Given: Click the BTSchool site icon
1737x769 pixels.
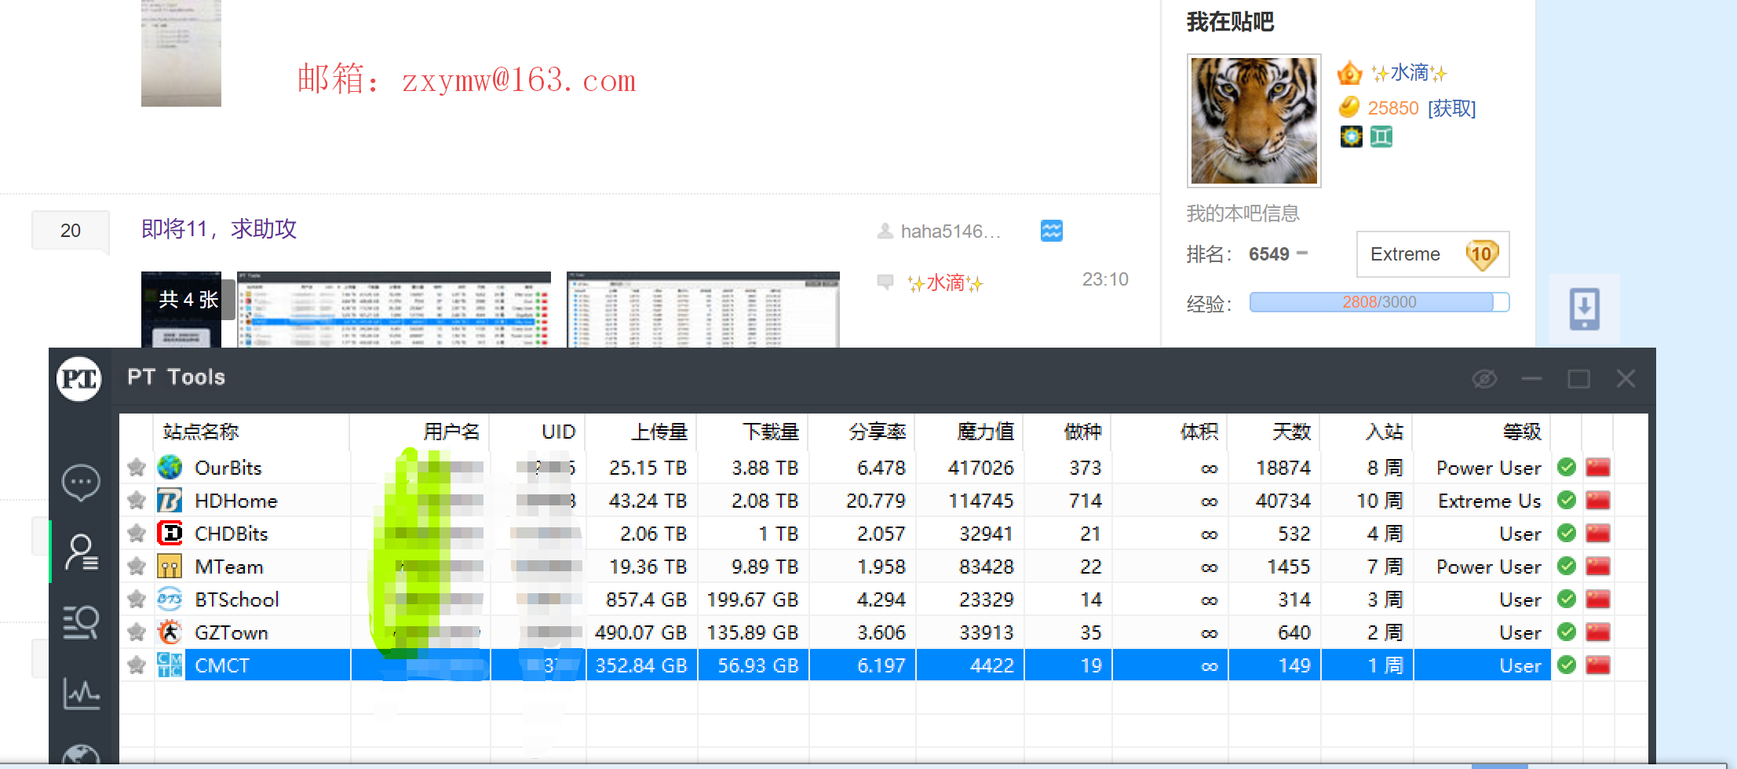Looking at the screenshot, I should click(170, 600).
